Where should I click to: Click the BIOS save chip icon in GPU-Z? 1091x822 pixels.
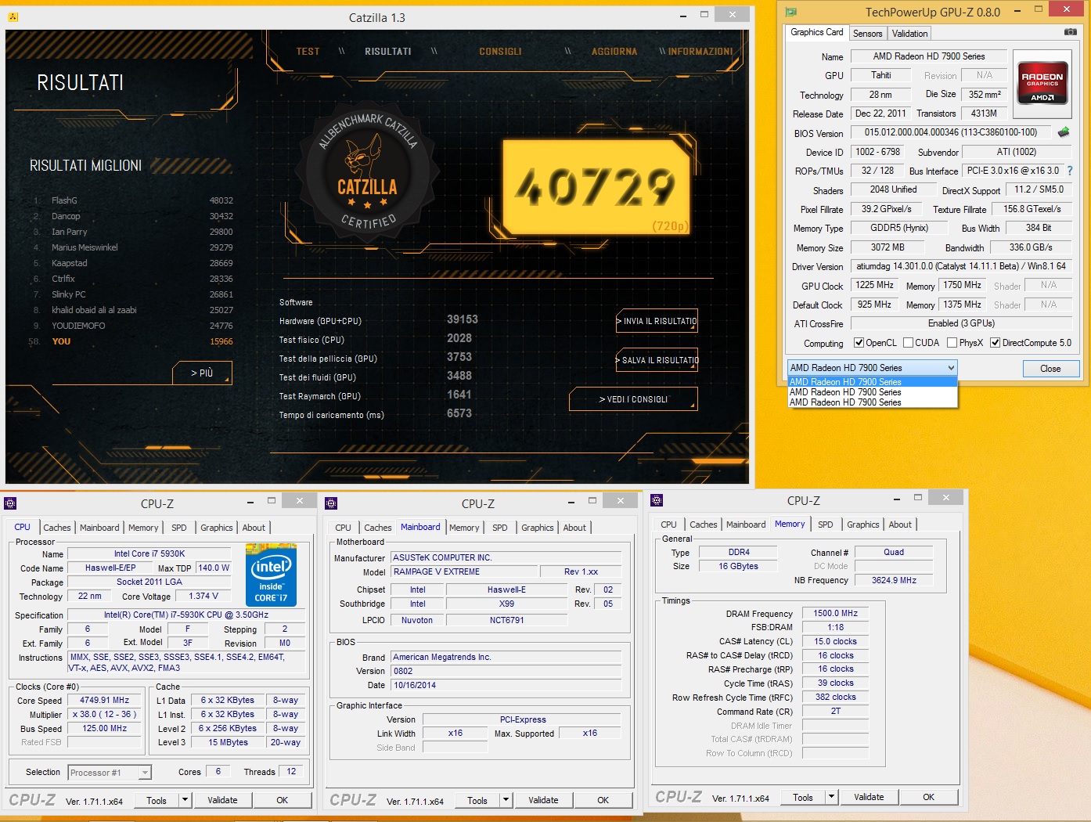pyautogui.click(x=1064, y=132)
